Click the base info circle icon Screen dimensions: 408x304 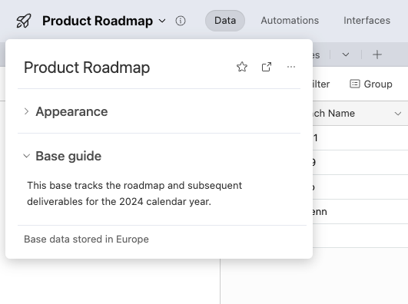coord(181,21)
